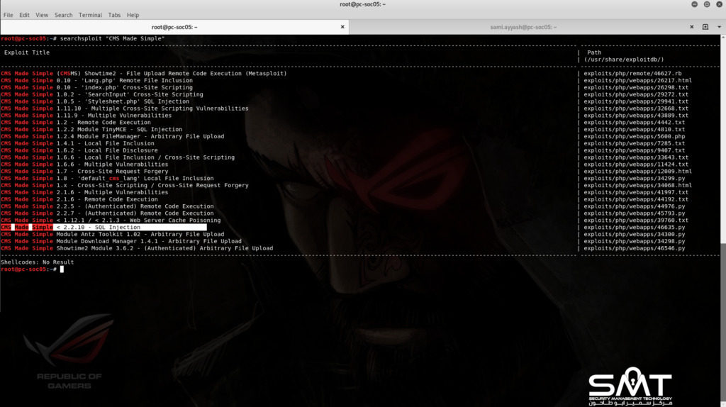Click '1.x - Cross-Site Scripting / Cross-Site Request Forgery' row
Image resolution: width=726 pixels, height=407 pixels.
click(125, 185)
